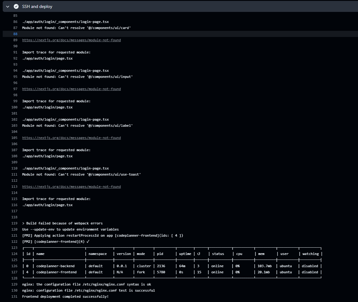Click text "Can't resolve '@/components/ui/input'"
The width and height of the screenshot is (358, 302).
pyautogui.click(x=95, y=77)
